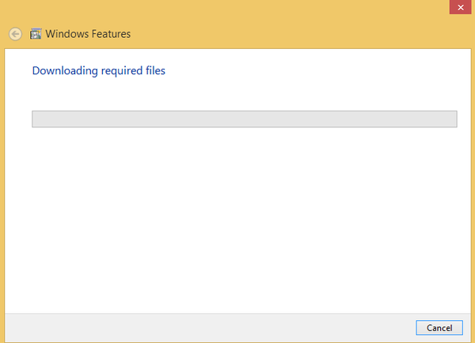
Task: Select the 'Downloading required files' heading
Action: pos(99,71)
